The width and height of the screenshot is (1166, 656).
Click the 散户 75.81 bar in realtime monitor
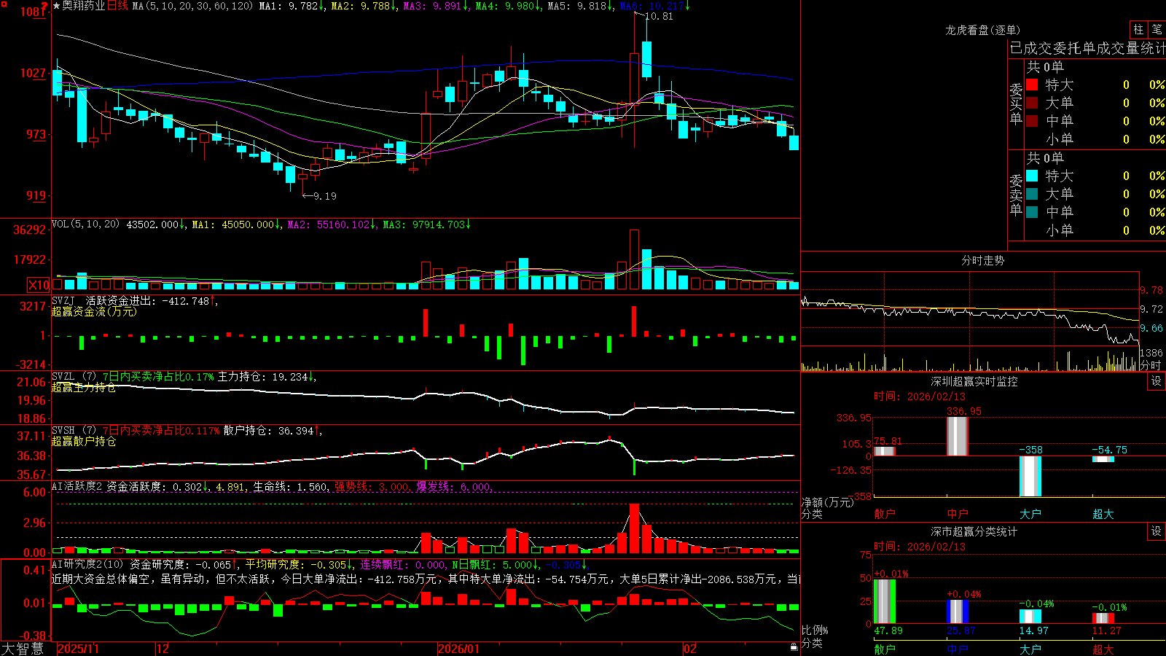tap(884, 451)
